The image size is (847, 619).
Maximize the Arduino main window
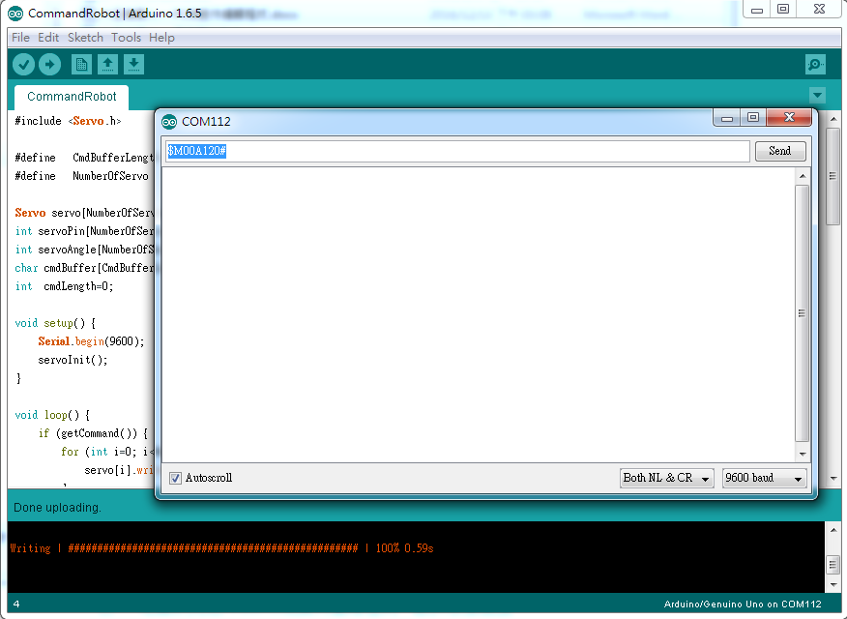[783, 9]
